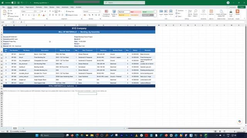Open the Formulas tab
The image size is (247, 138).
tap(39, 7)
